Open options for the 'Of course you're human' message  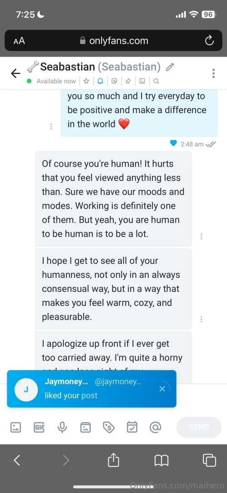[x=201, y=236]
